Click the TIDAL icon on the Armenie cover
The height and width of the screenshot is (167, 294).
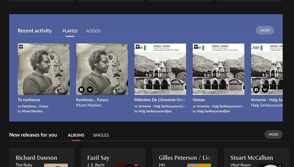[x=265, y=90]
